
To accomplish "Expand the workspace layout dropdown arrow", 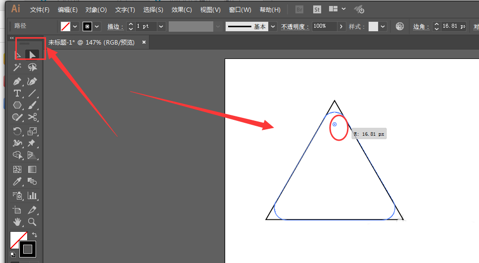I will tap(344, 9).
